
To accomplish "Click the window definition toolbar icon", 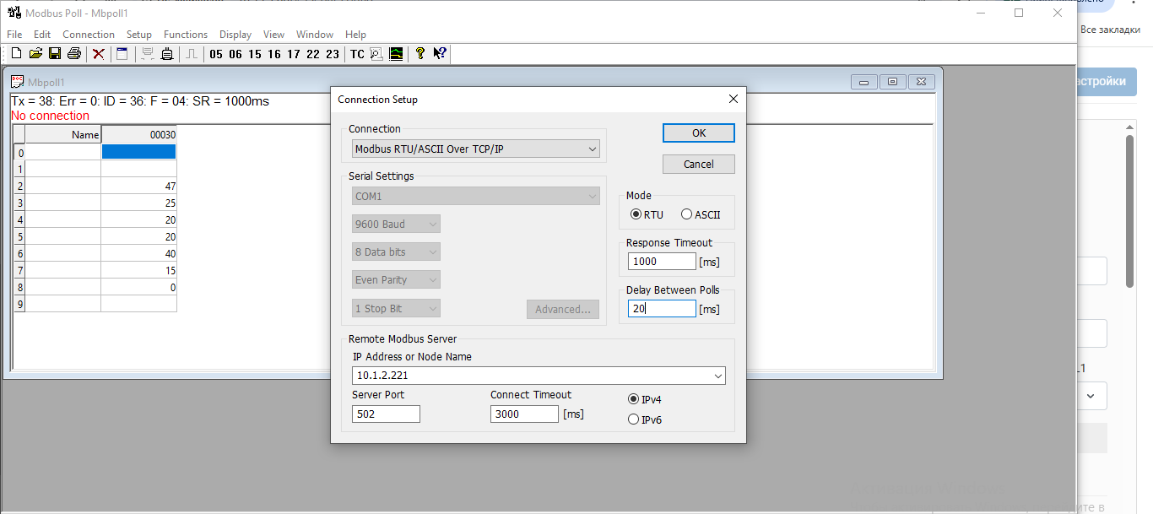I will pyautogui.click(x=122, y=54).
